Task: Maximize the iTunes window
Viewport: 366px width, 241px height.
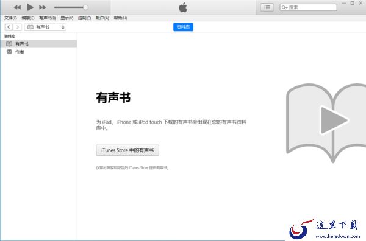Action: [352, 3]
